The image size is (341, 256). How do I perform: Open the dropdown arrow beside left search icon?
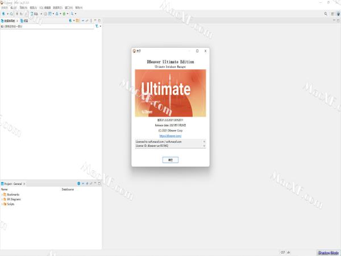tap(76, 14)
